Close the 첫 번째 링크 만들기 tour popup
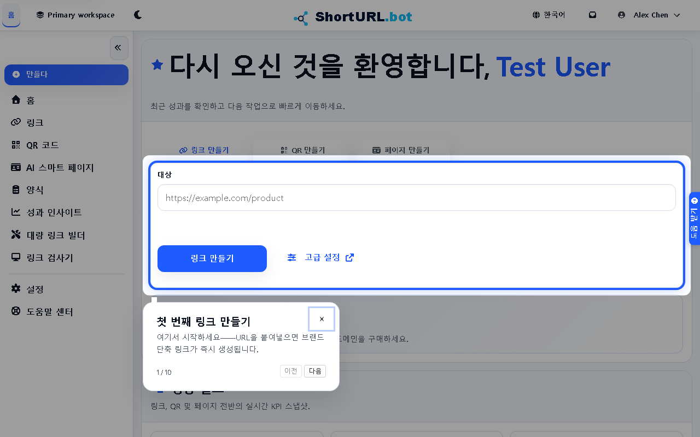700x437 pixels. [322, 319]
